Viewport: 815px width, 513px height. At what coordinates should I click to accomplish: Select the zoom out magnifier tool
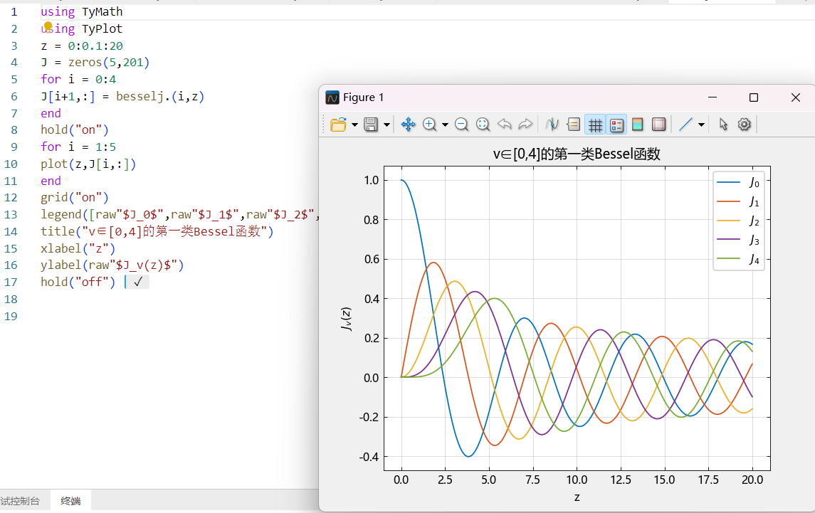(461, 125)
